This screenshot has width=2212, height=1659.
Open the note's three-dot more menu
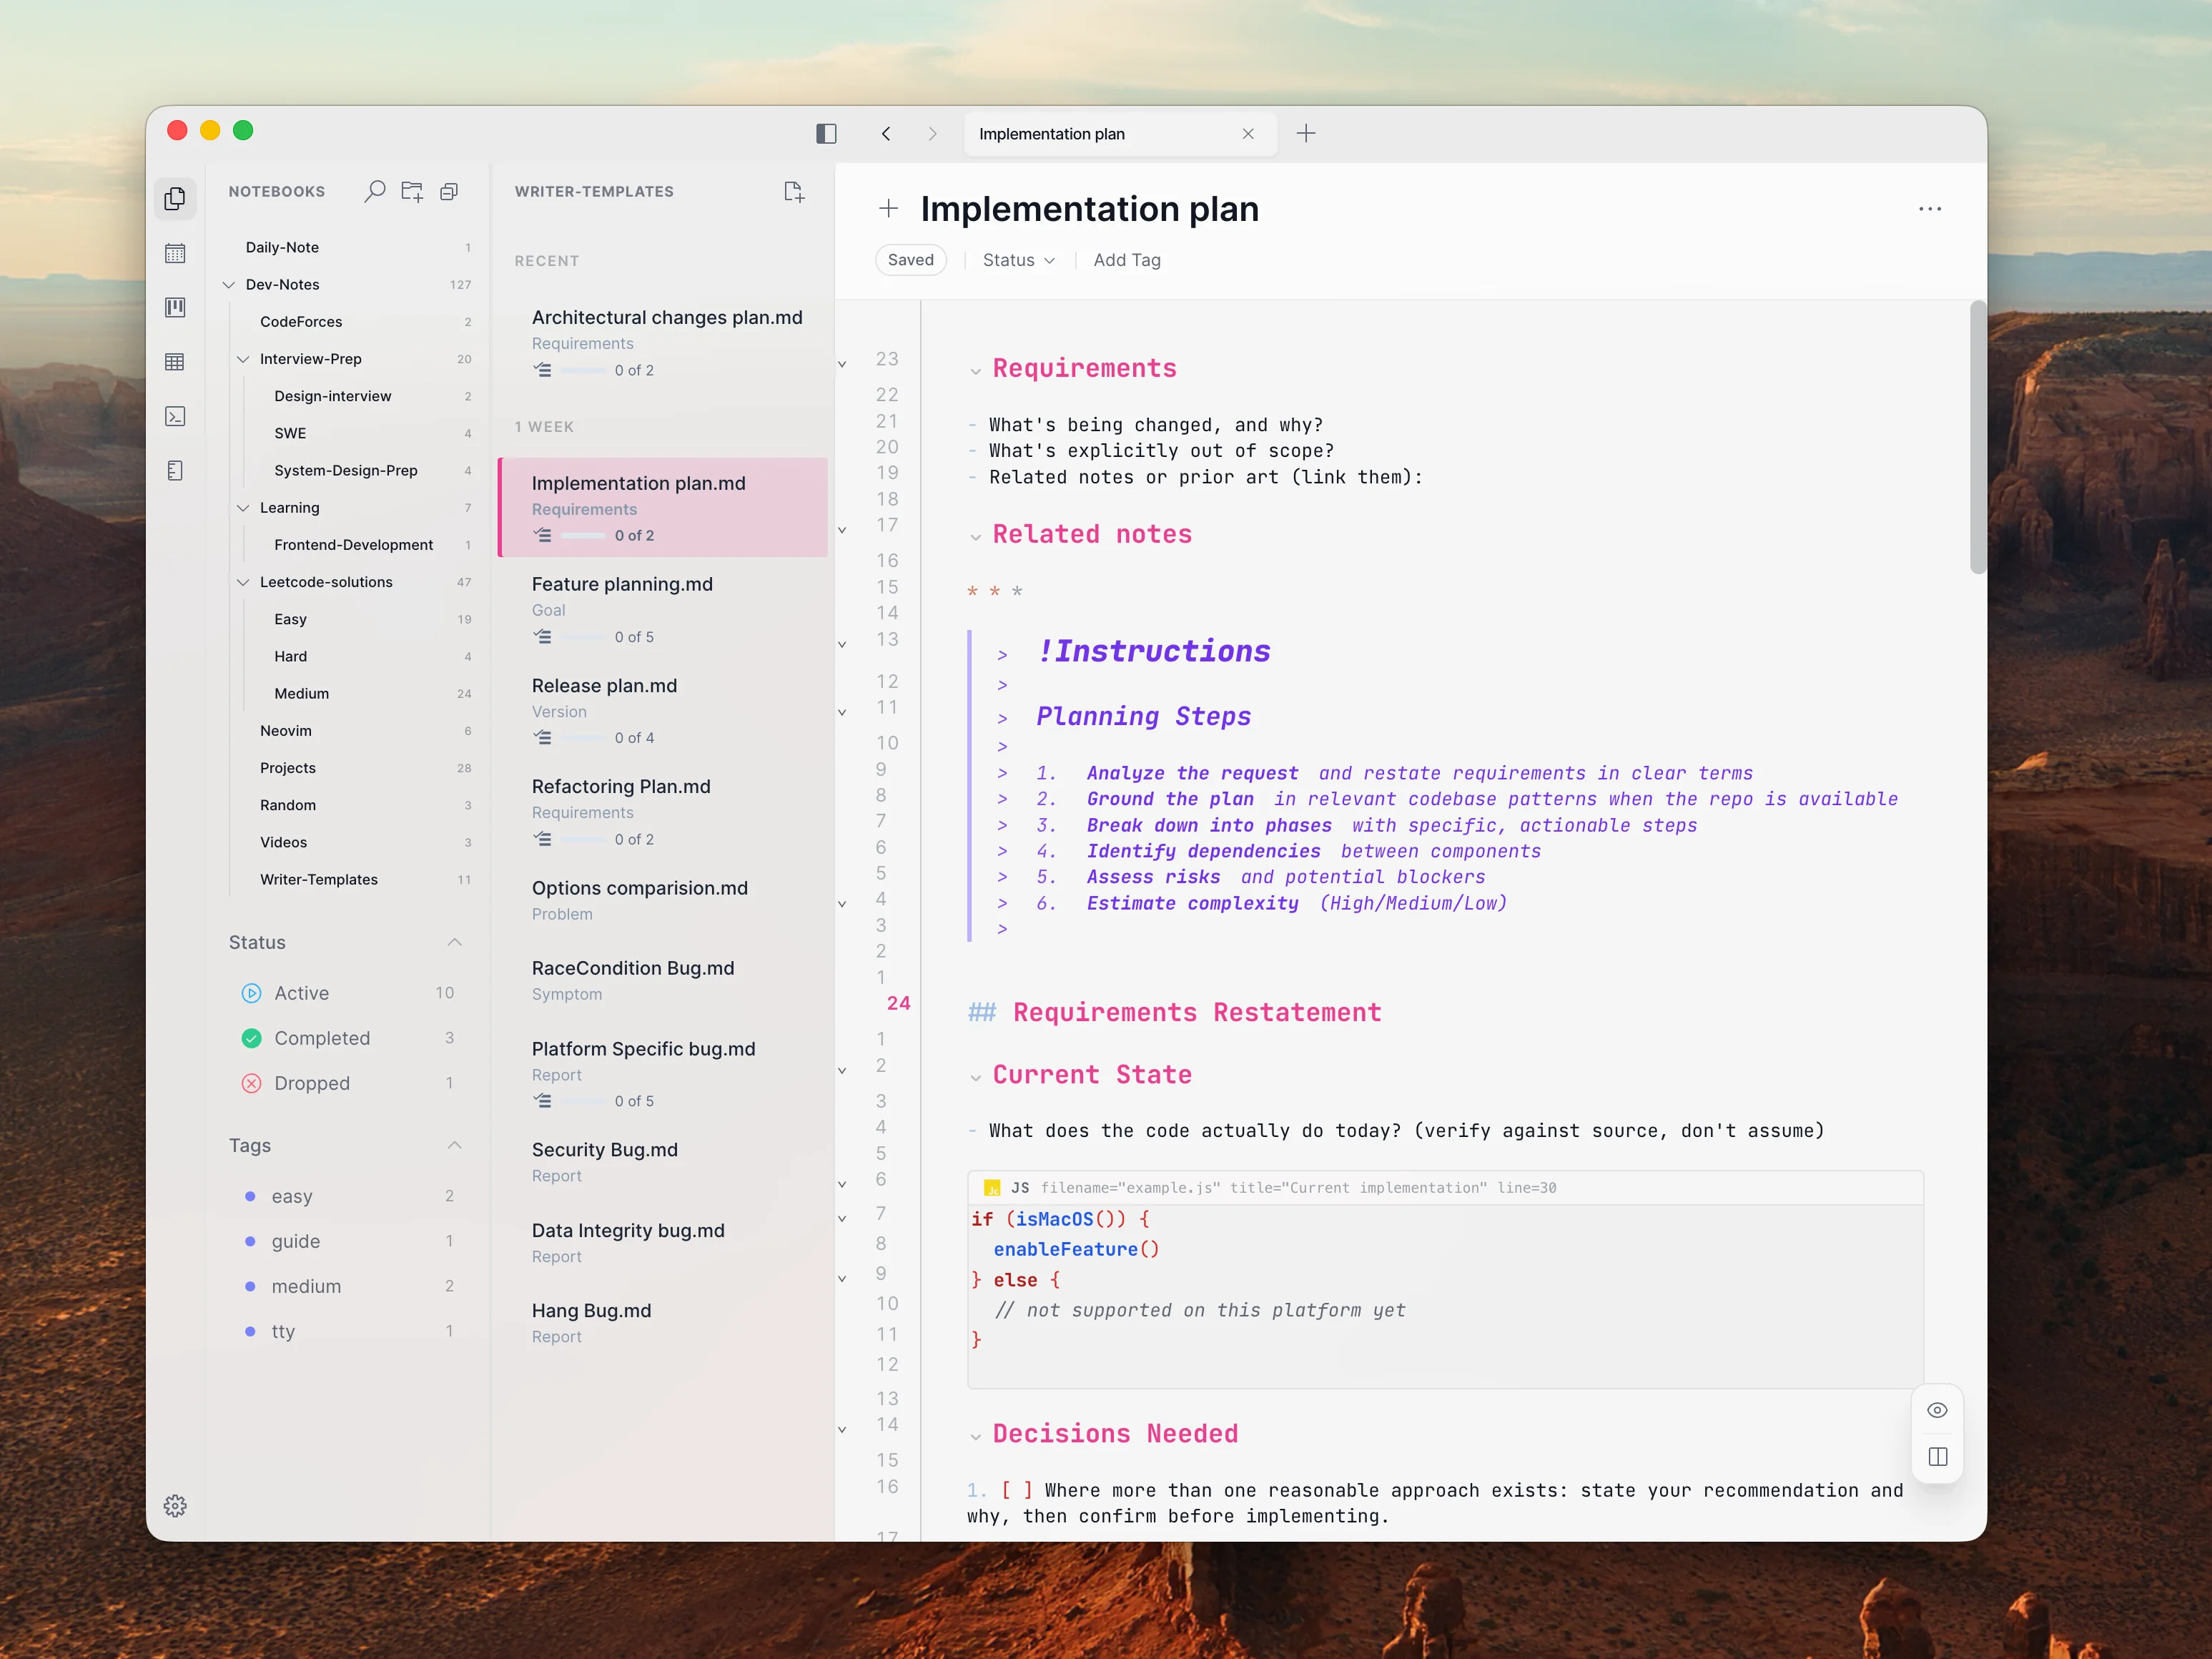click(x=1930, y=209)
